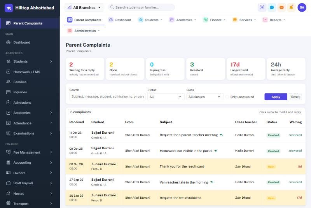Open the All classes filter dropdown
Screen dimensions: 311x208
pos(205,97)
